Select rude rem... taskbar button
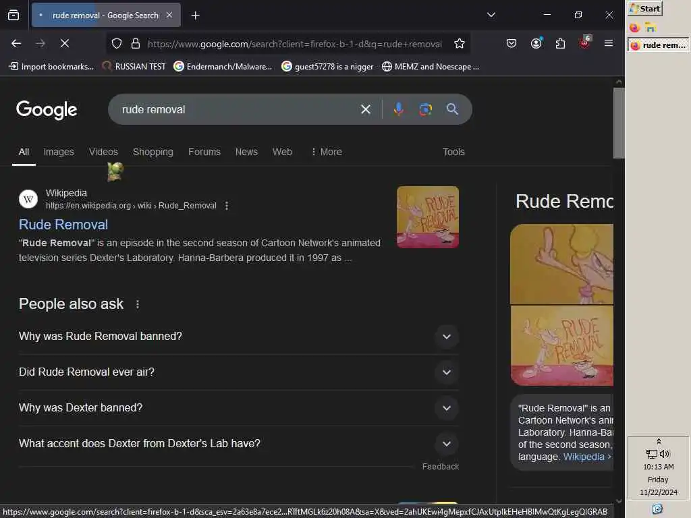The height and width of the screenshot is (518, 691). pyautogui.click(x=658, y=45)
